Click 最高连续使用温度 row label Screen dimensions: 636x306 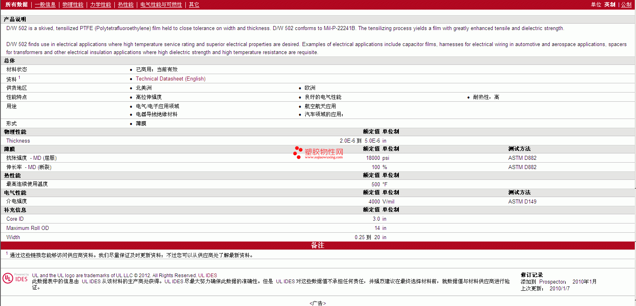click(27, 184)
